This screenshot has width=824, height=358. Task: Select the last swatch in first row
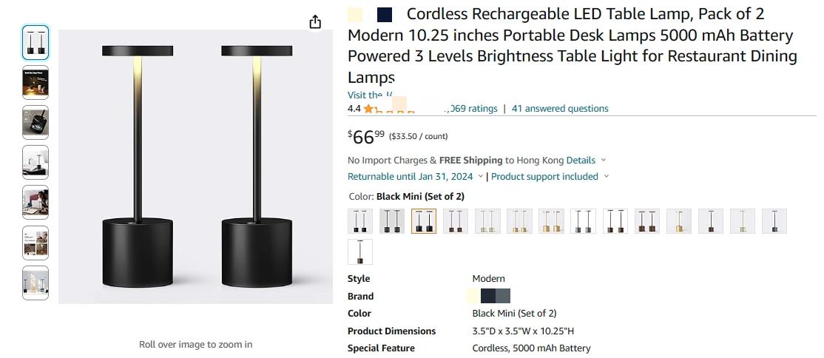(774, 221)
